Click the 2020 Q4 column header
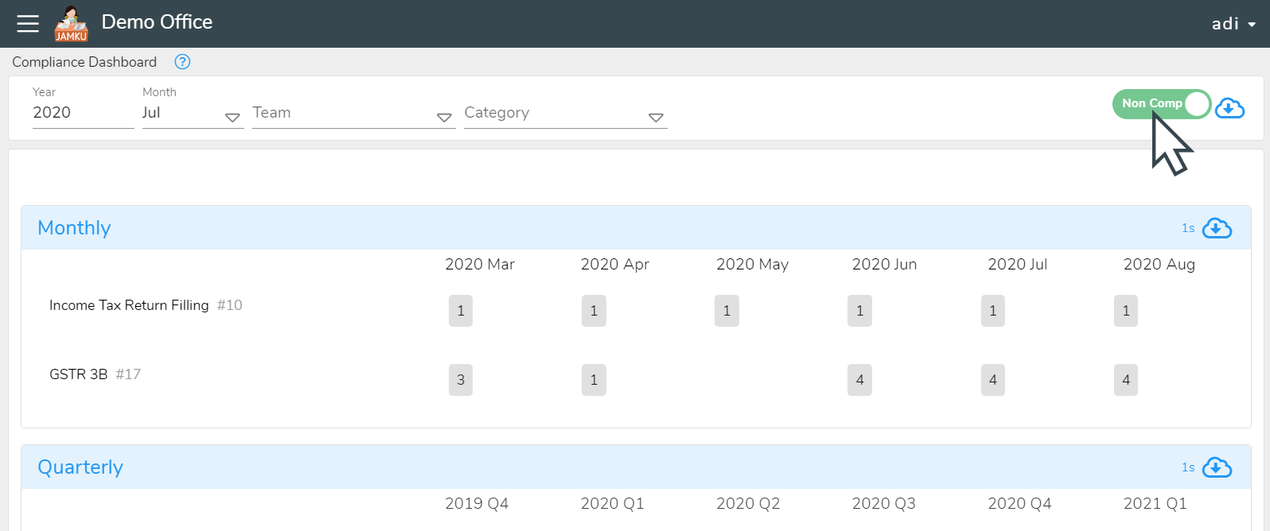Image resolution: width=1270 pixels, height=531 pixels. click(x=1019, y=504)
